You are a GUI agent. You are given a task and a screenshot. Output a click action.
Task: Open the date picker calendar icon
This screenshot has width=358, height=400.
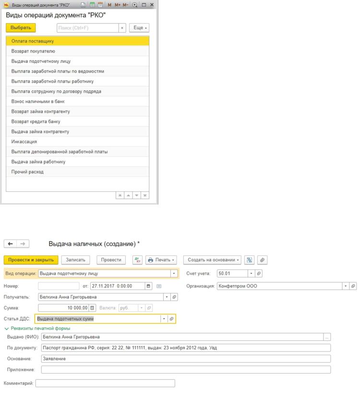point(148,286)
